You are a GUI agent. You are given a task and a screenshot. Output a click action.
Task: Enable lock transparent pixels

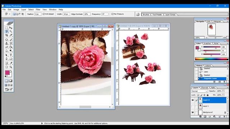198,95
